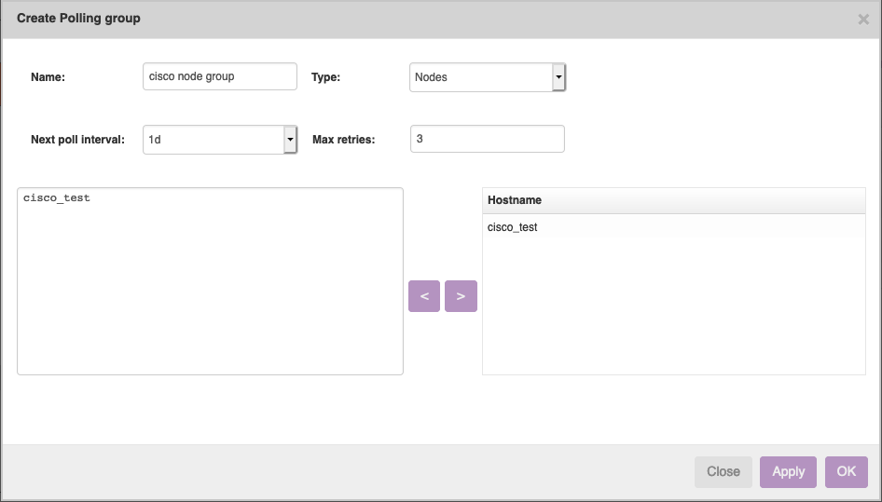Close the Create Polling group dialog with X
Screen dimensions: 882x502
tap(863, 20)
